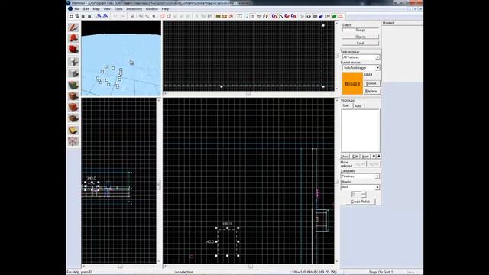Select Apply Current Texture tool
Image resolution: width=489 pixels, height=275 pixels.
73,96
